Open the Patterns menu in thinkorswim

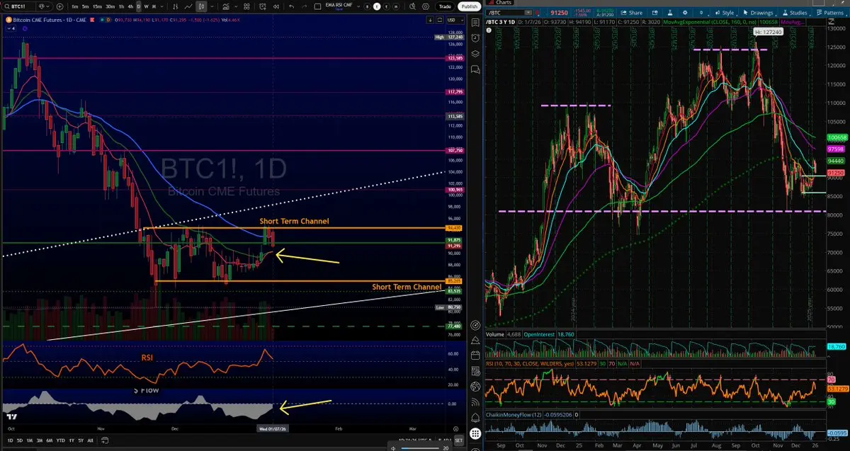(831, 13)
